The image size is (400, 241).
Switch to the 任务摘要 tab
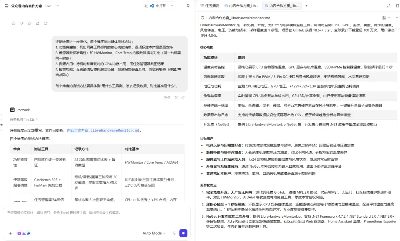210,6
